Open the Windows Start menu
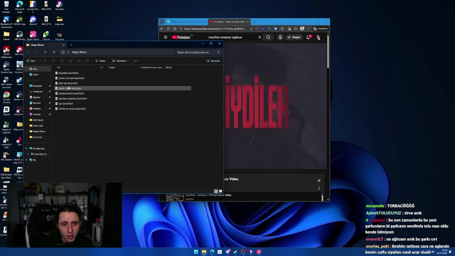The width and height of the screenshot is (455, 256). pyautogui.click(x=196, y=252)
